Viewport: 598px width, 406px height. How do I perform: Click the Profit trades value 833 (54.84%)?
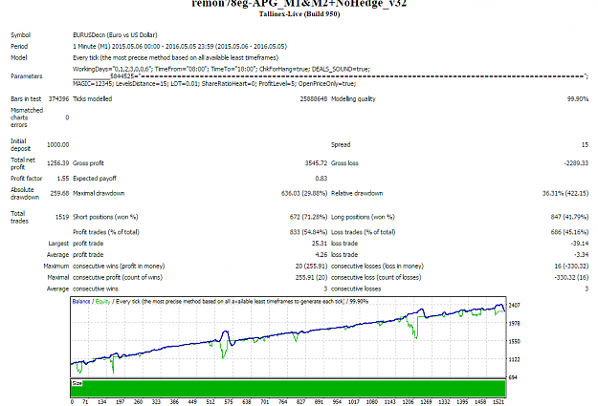point(308,232)
